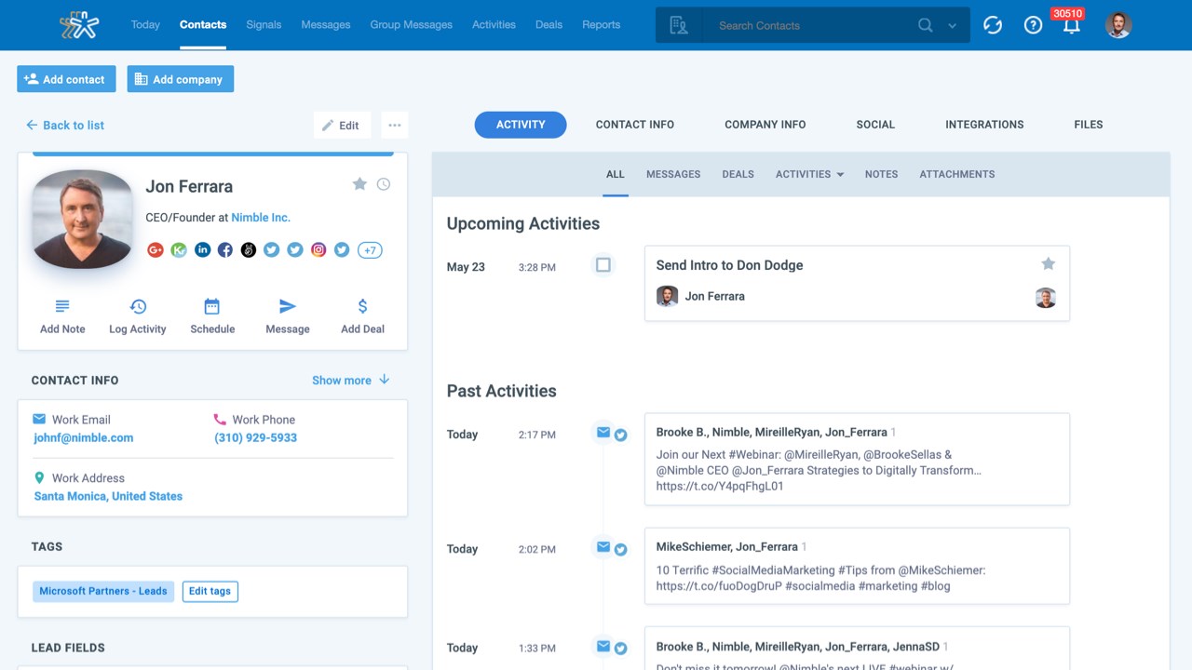Expand contact info with Show more
The height and width of the screenshot is (670, 1192).
[x=351, y=380]
